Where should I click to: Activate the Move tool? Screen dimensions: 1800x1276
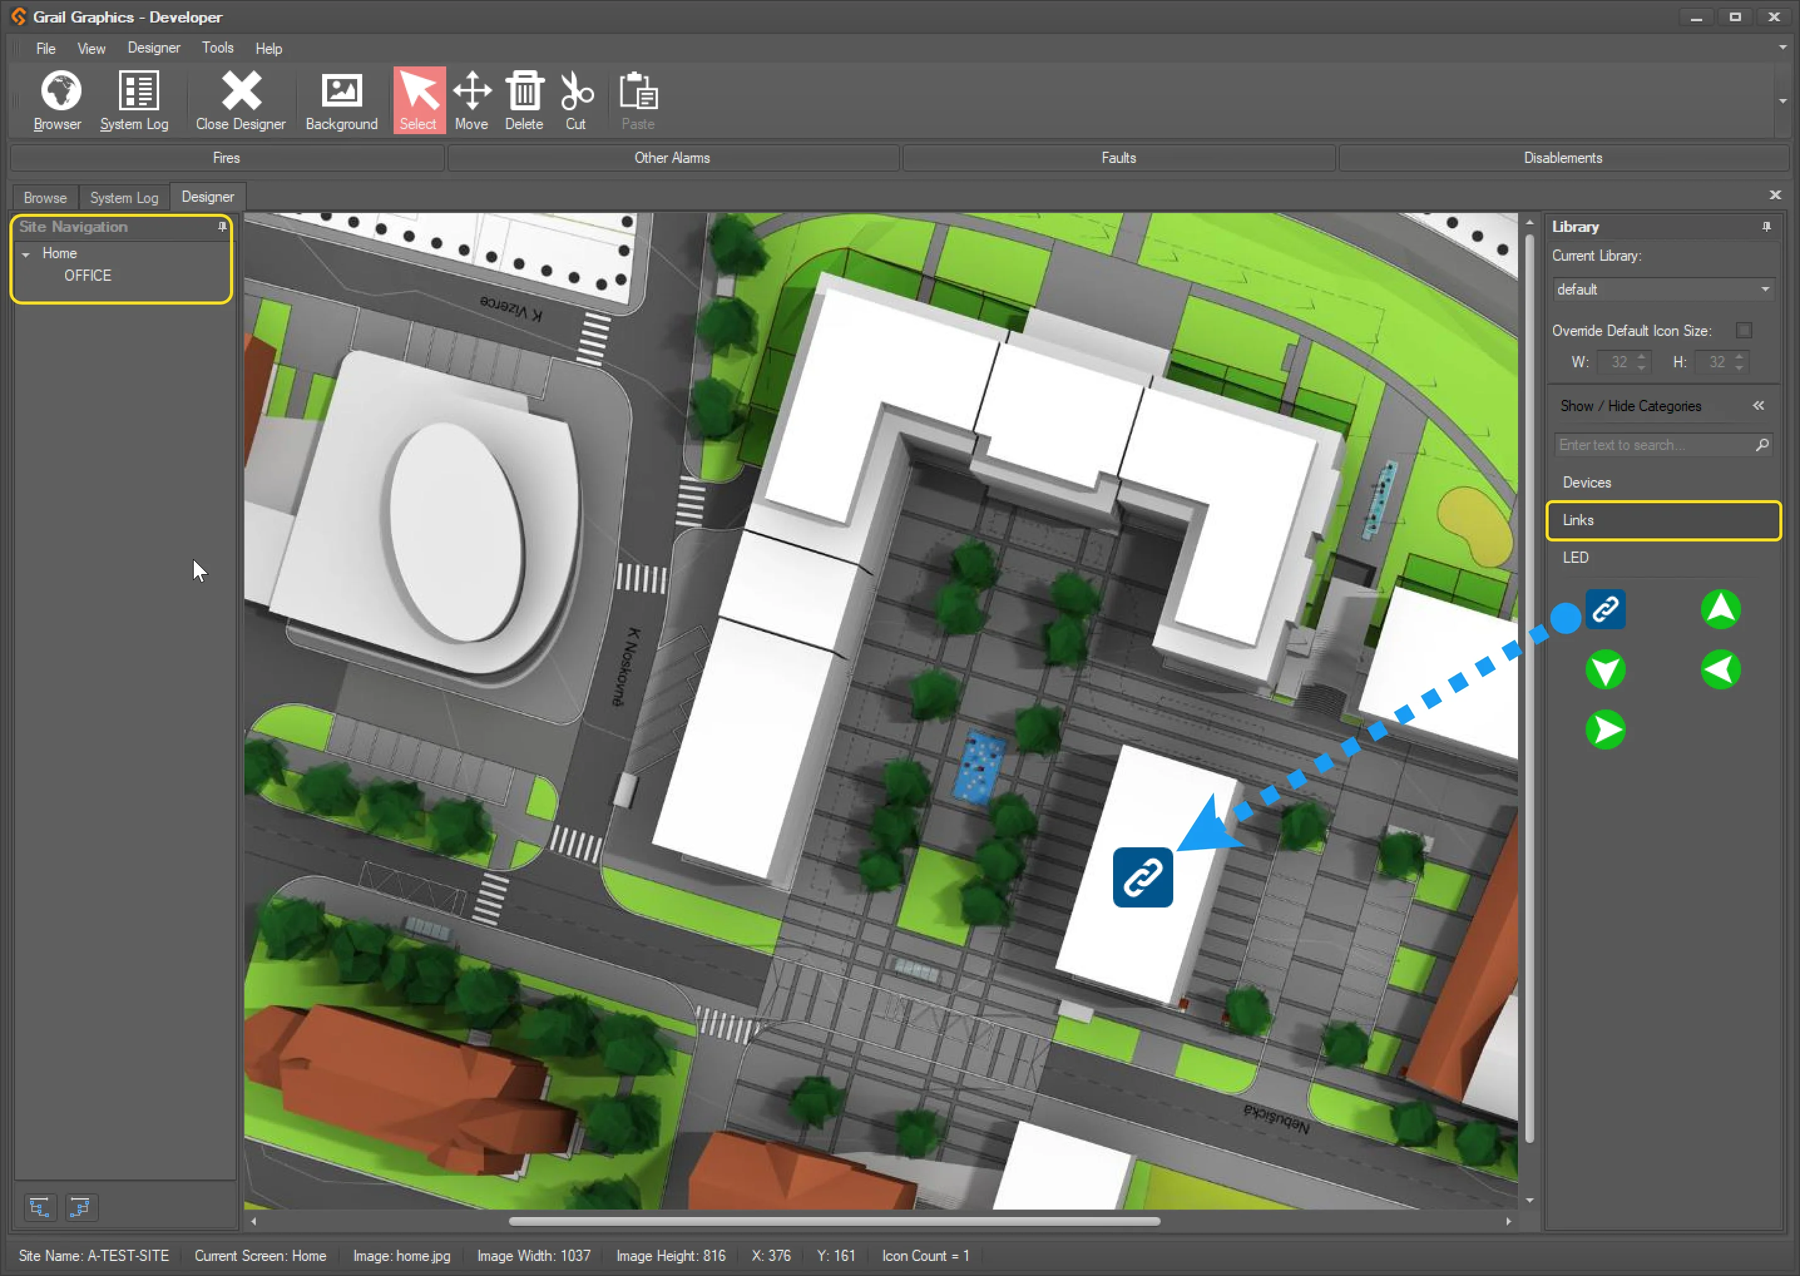click(x=471, y=91)
